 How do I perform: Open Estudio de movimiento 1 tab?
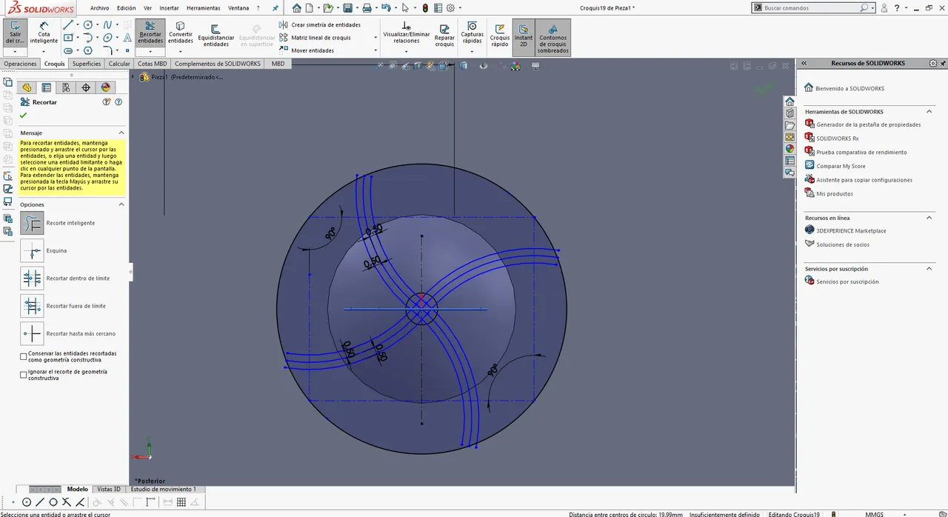(x=164, y=490)
